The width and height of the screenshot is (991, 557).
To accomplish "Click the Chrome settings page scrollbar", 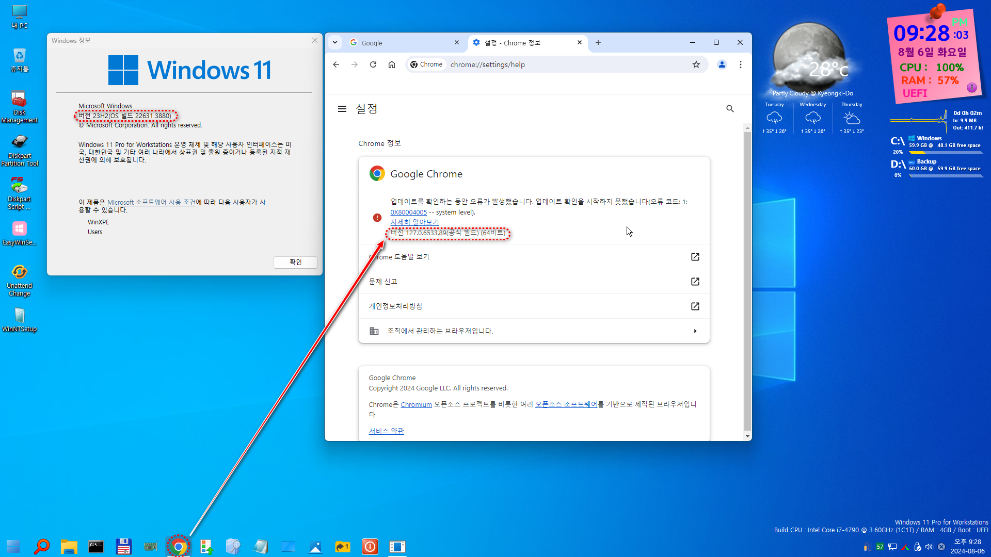I will click(x=747, y=281).
